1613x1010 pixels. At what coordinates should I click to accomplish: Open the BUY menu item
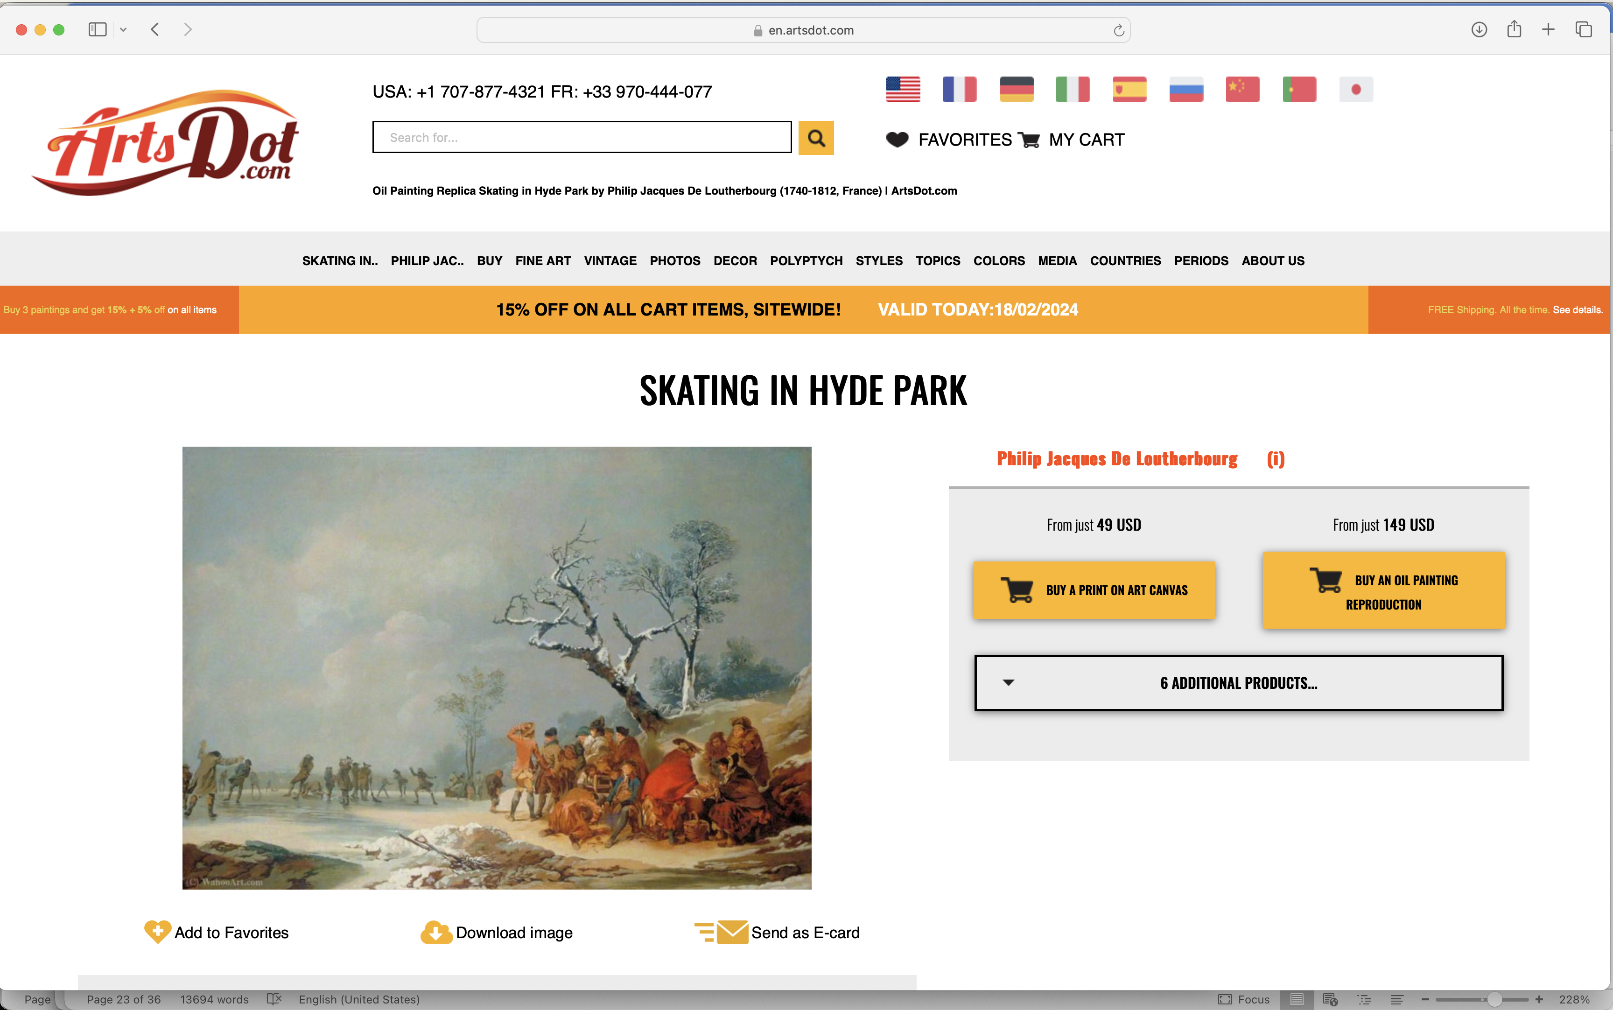point(490,260)
